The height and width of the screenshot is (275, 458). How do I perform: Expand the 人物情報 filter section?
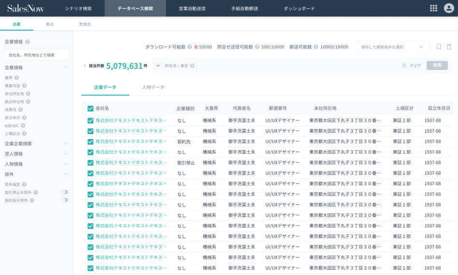point(66,164)
